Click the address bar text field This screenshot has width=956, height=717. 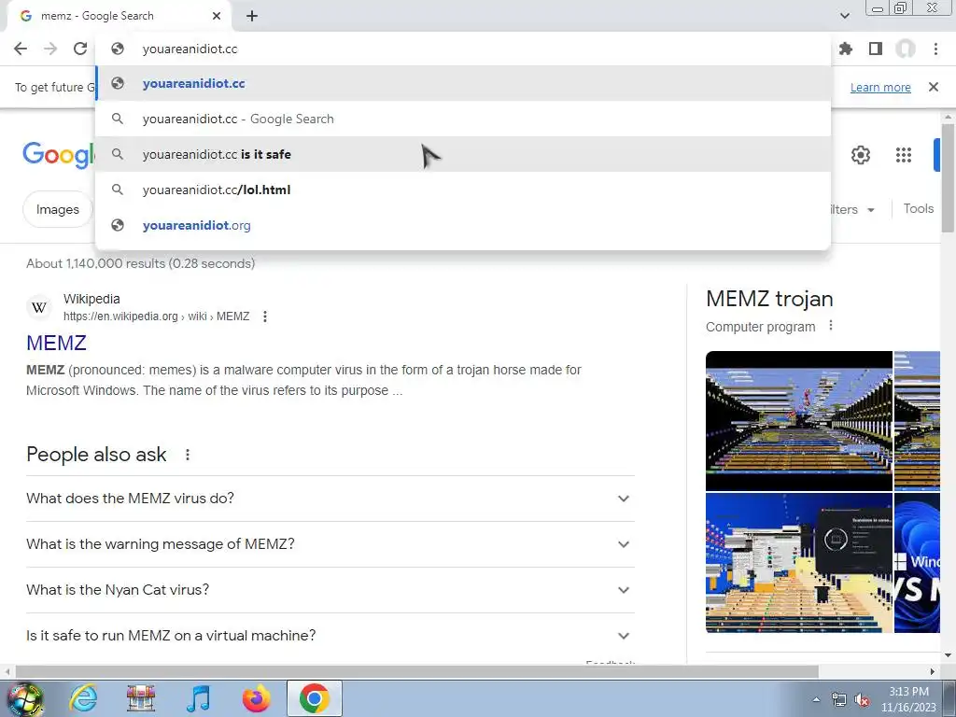pyautogui.click(x=463, y=49)
